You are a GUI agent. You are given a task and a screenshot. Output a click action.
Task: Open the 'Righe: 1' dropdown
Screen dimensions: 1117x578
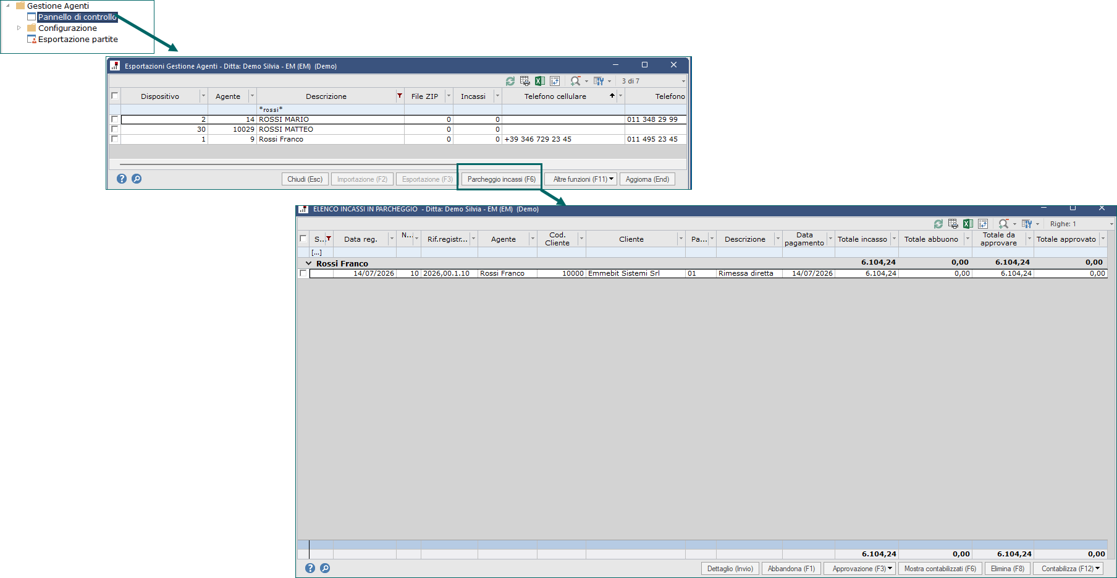point(1111,224)
